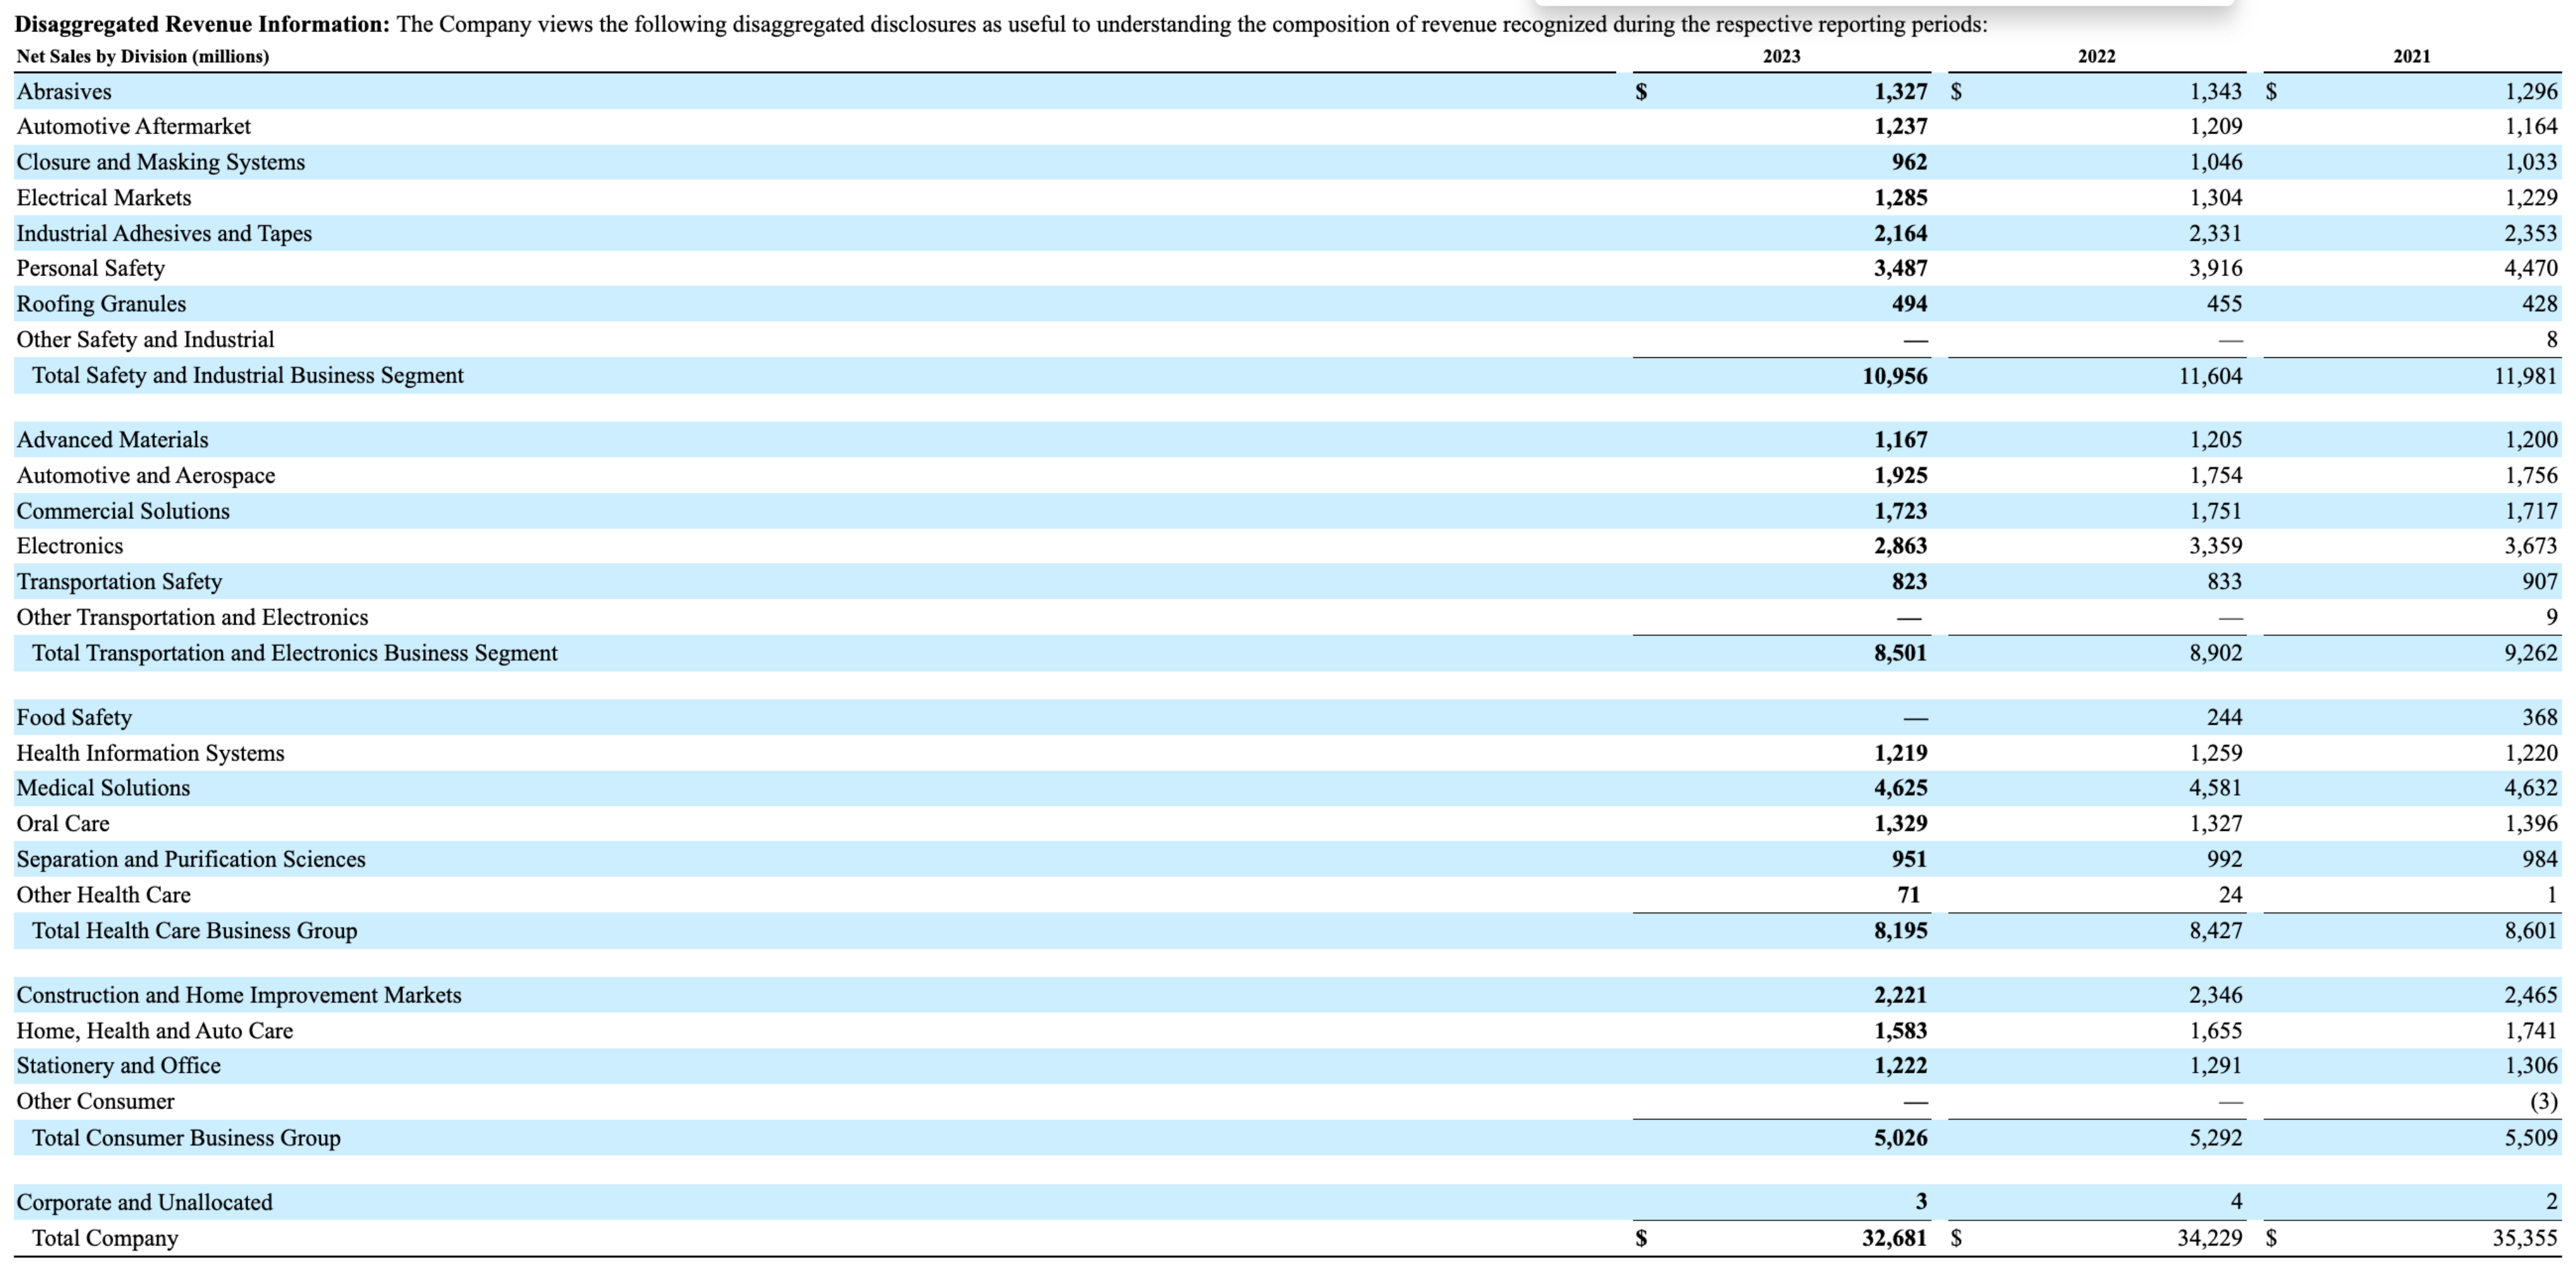Viewport: 2576px width, 1277px height.
Task: Select Food Safety 2022 value 244
Action: coord(2224,717)
